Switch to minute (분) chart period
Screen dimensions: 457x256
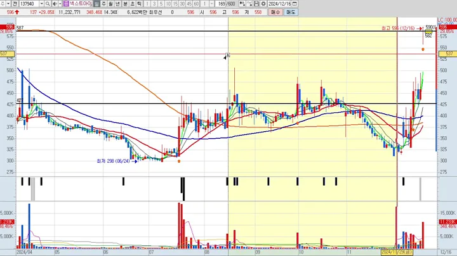point(125,4)
